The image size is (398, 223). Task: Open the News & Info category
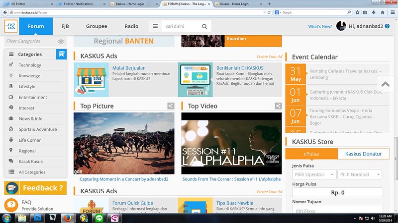[x=30, y=118]
